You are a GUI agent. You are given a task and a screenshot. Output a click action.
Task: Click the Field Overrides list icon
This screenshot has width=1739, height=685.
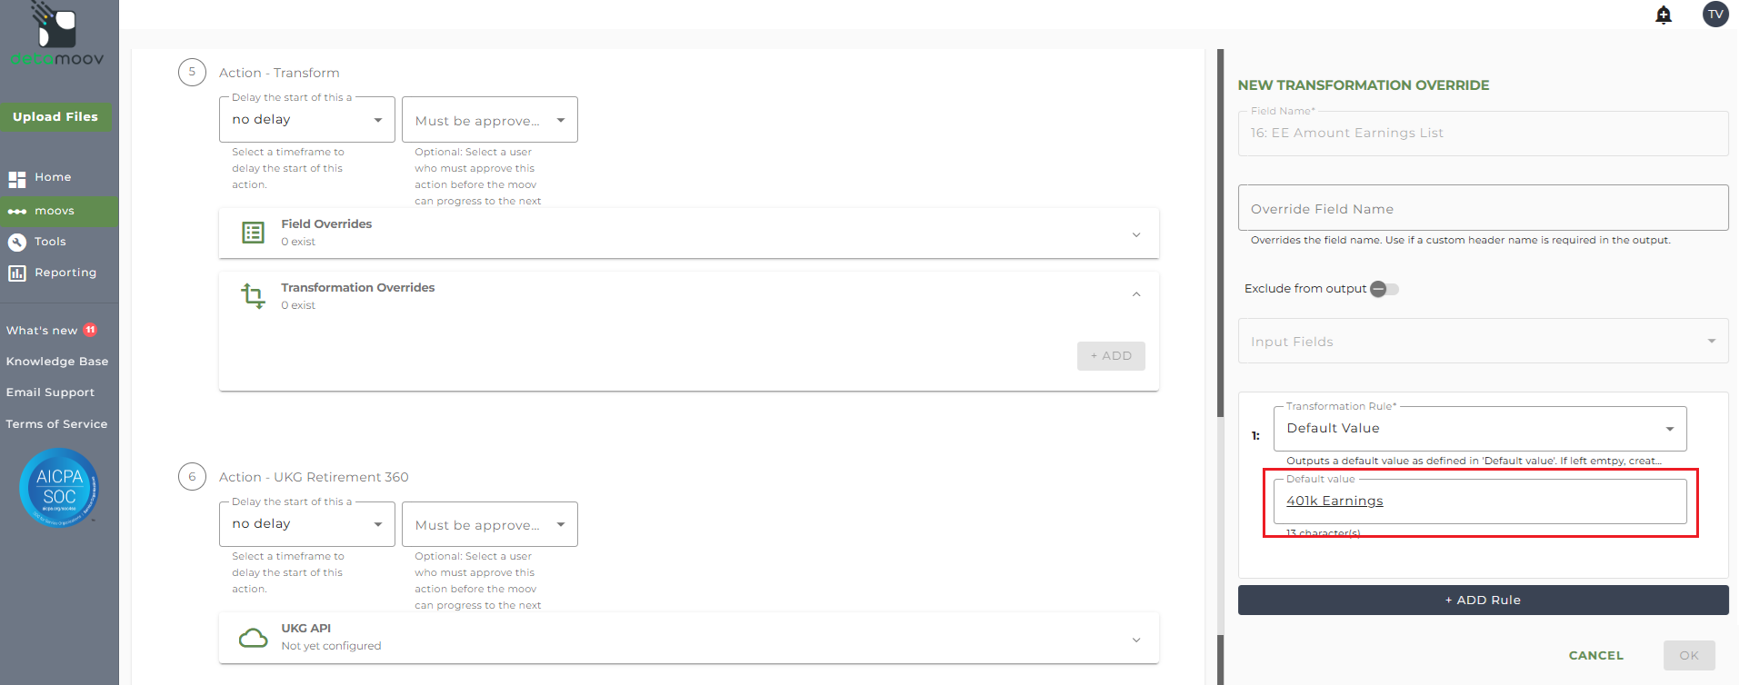pos(253,233)
